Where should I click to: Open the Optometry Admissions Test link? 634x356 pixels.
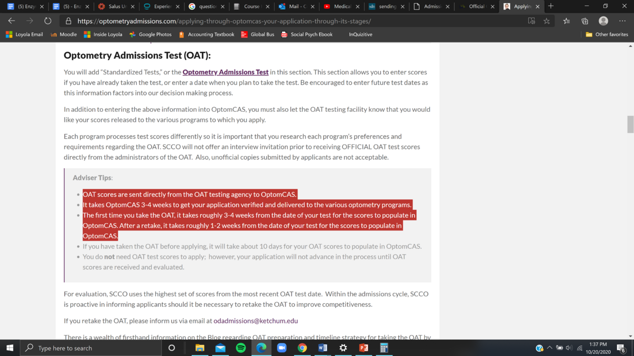[226, 72]
